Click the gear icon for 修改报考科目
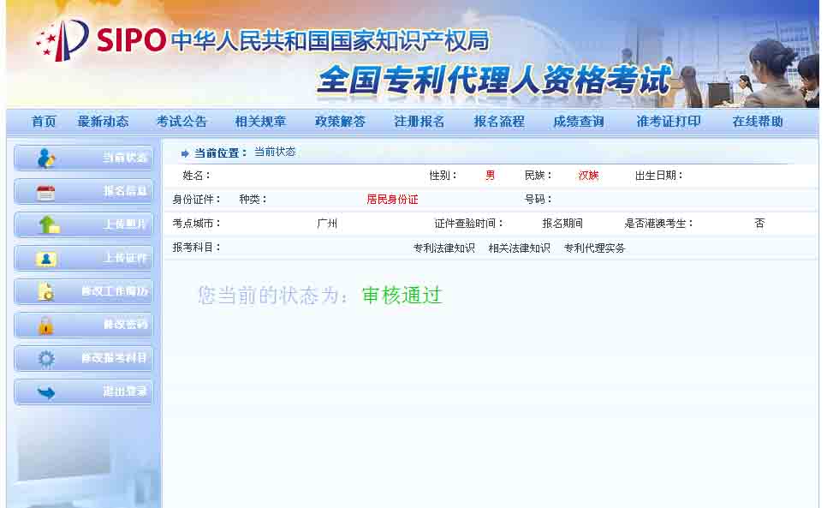This screenshot has width=833, height=508. click(46, 359)
